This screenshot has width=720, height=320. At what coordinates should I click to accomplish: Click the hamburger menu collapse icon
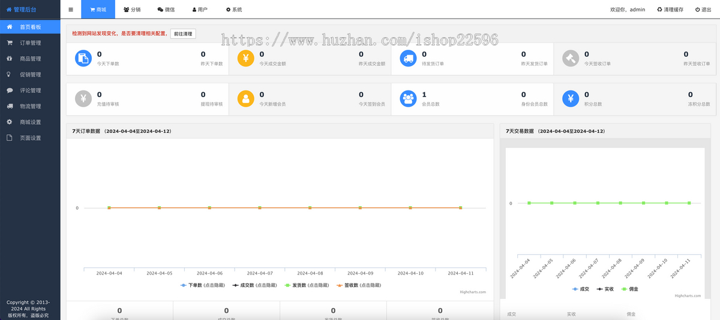click(71, 10)
